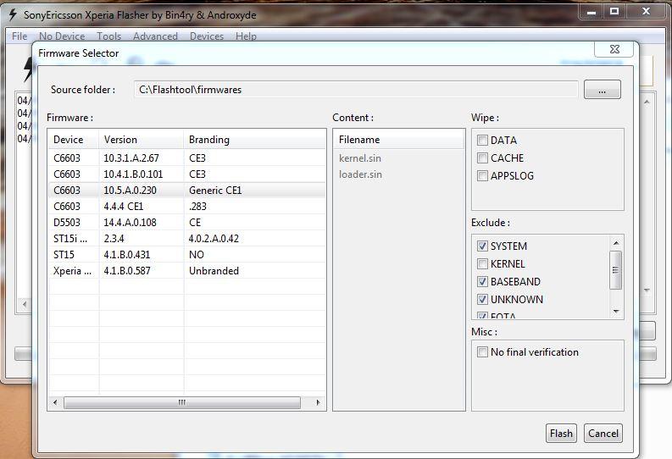
Task: Check KERNEL in Exclude list
Action: point(482,263)
